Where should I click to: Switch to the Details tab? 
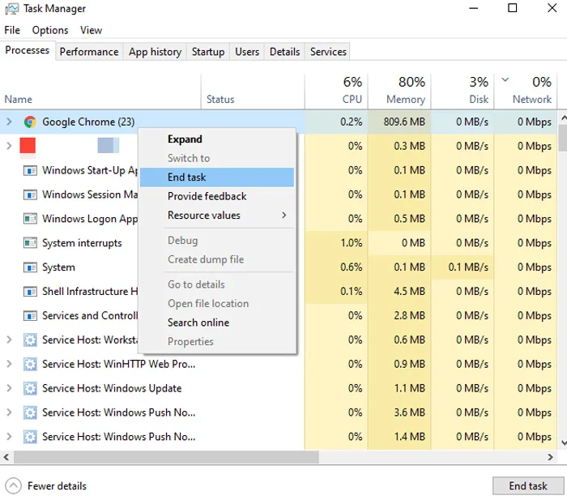(x=284, y=52)
